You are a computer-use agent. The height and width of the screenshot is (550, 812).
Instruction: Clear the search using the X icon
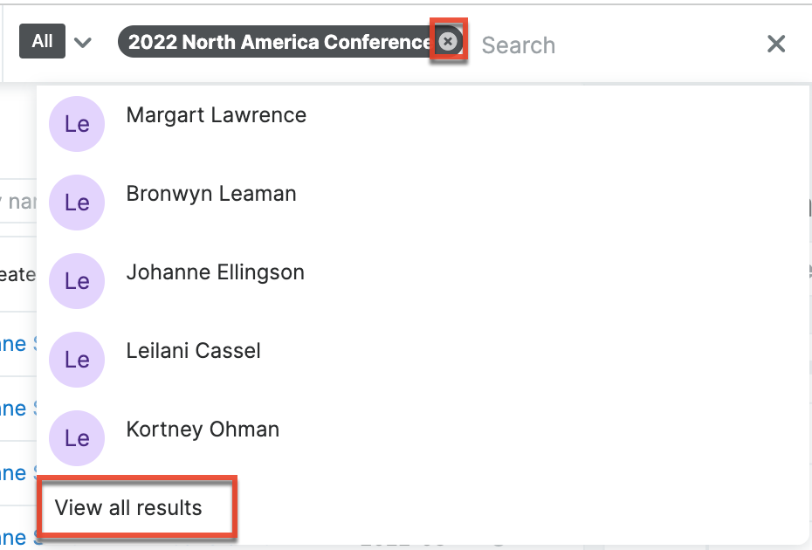point(775,44)
